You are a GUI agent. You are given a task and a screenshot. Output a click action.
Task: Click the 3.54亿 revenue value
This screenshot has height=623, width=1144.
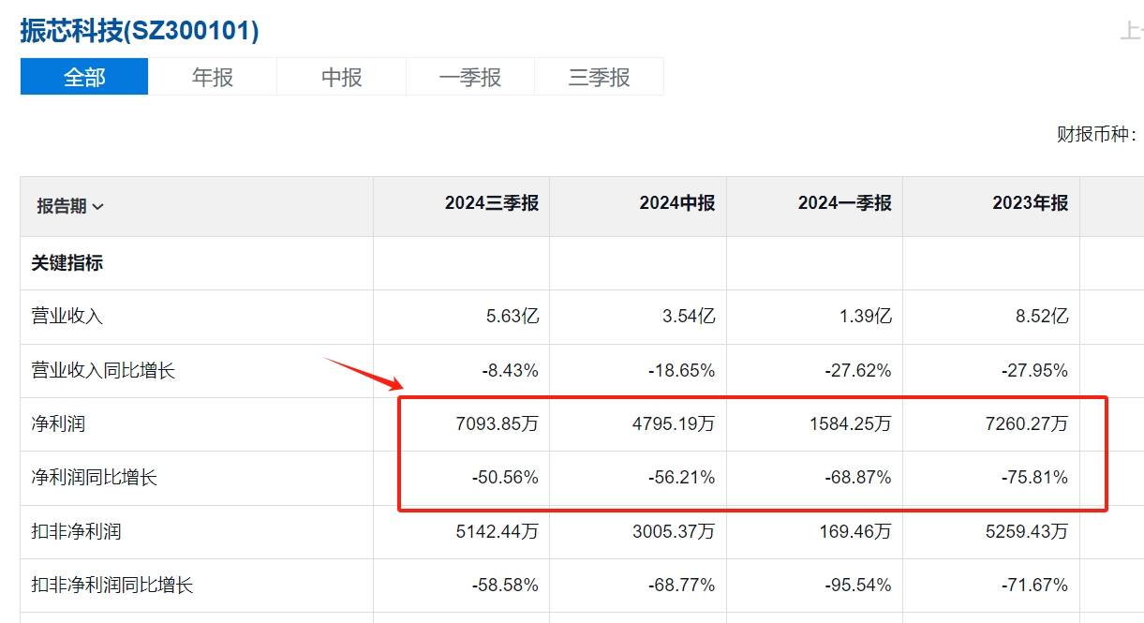pos(689,317)
